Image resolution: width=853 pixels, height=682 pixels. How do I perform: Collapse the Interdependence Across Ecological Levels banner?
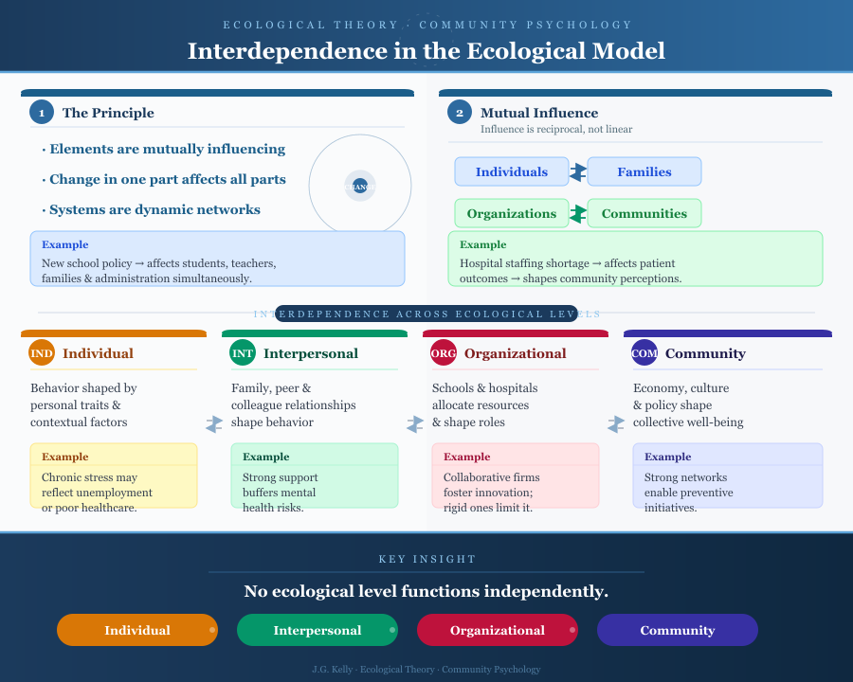click(426, 314)
